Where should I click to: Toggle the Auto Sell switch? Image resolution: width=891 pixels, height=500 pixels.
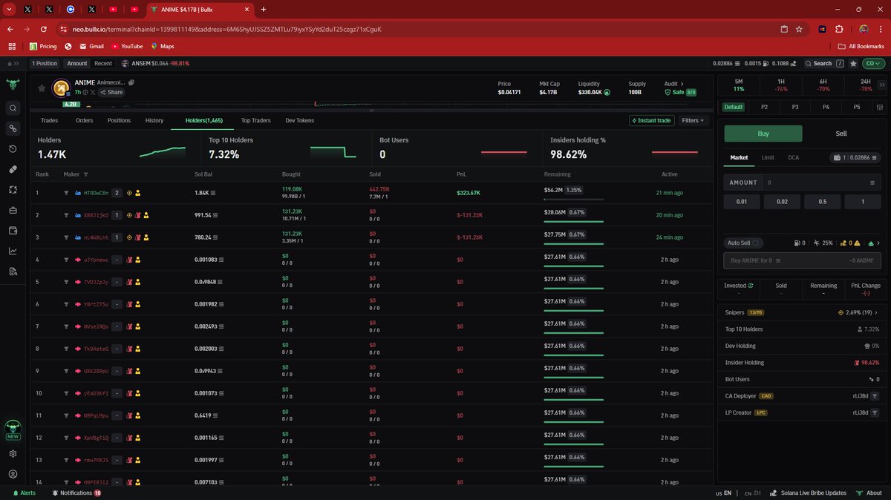coord(757,243)
